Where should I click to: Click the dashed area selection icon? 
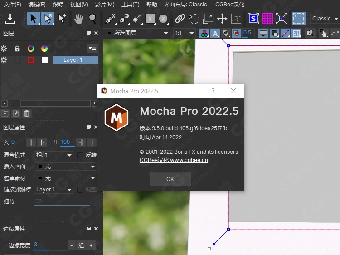299,19
